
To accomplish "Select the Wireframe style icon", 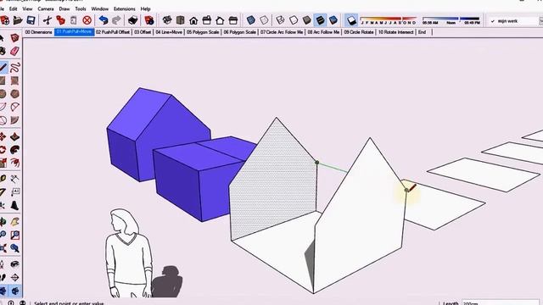I will click(280, 20).
